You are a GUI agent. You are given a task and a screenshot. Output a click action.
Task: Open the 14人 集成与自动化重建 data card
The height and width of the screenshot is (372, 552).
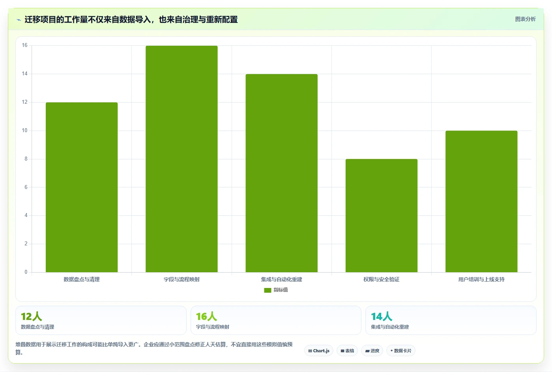tap(451, 320)
